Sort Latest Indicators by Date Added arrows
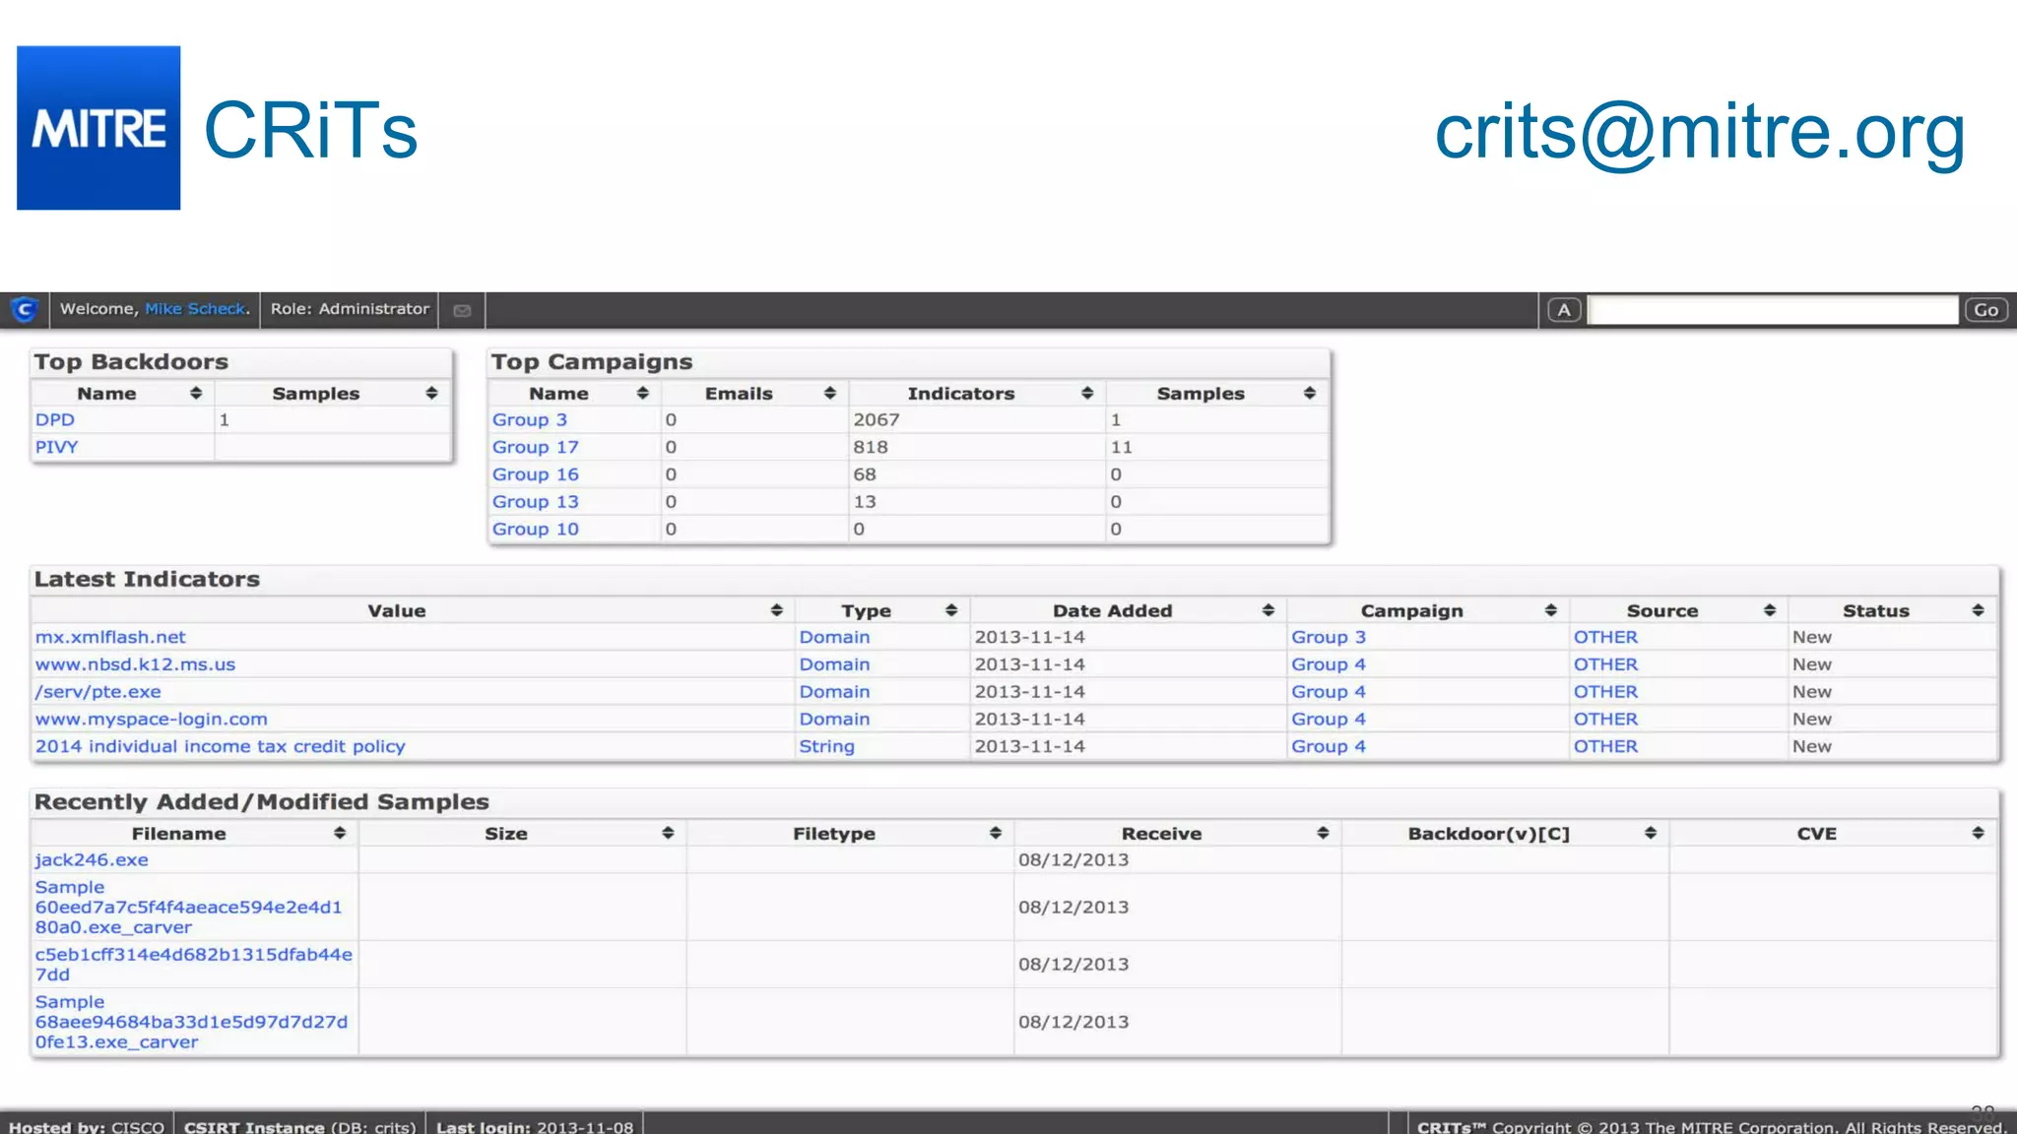The width and height of the screenshot is (2017, 1134). click(x=1268, y=610)
